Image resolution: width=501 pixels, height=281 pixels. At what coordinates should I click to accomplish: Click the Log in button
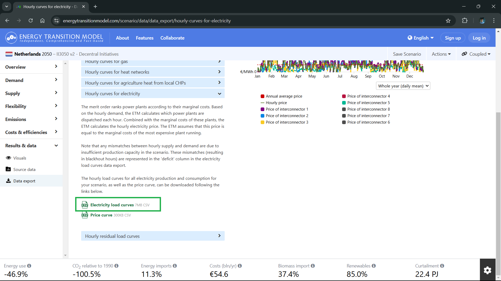479,38
